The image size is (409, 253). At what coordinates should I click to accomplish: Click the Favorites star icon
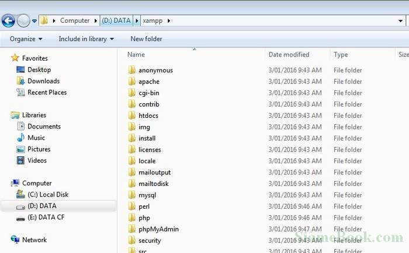(x=15, y=58)
